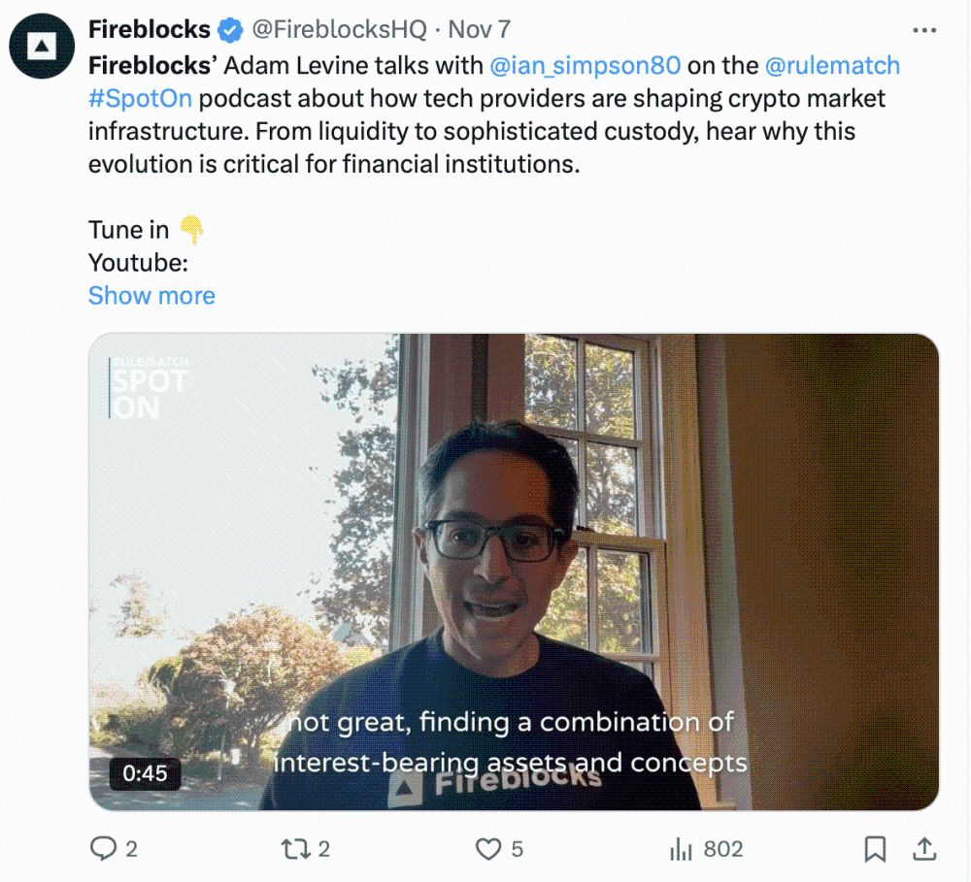Open the @rulematch mention link
Image resolution: width=971 pixels, height=882 pixels.
pyautogui.click(x=834, y=65)
